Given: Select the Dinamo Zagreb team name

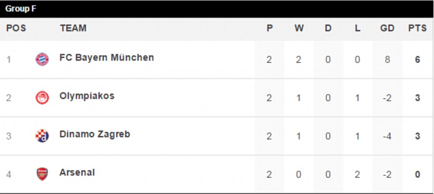Looking at the screenshot, I should tap(95, 134).
